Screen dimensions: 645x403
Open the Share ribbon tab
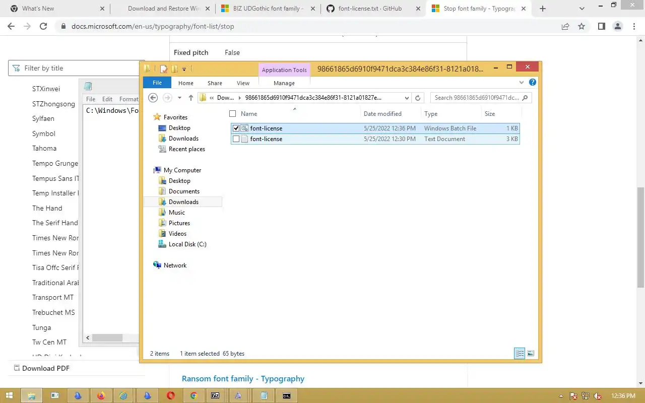click(x=215, y=83)
